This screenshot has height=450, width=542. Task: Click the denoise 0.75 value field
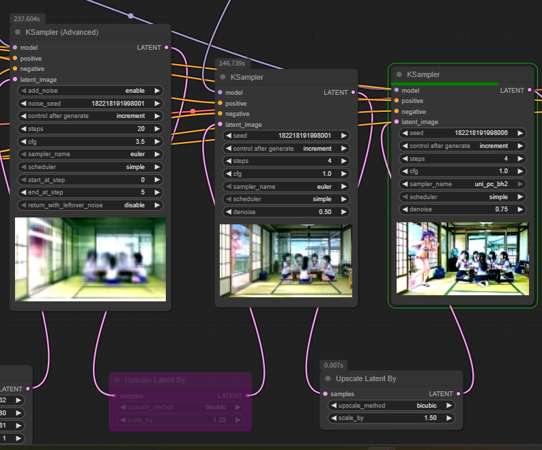tap(463, 209)
